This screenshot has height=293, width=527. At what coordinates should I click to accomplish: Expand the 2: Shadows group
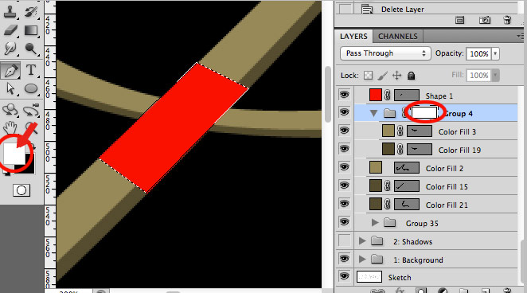click(x=362, y=241)
